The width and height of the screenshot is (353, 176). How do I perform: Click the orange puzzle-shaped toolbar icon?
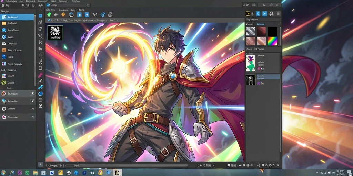(x=63, y=14)
